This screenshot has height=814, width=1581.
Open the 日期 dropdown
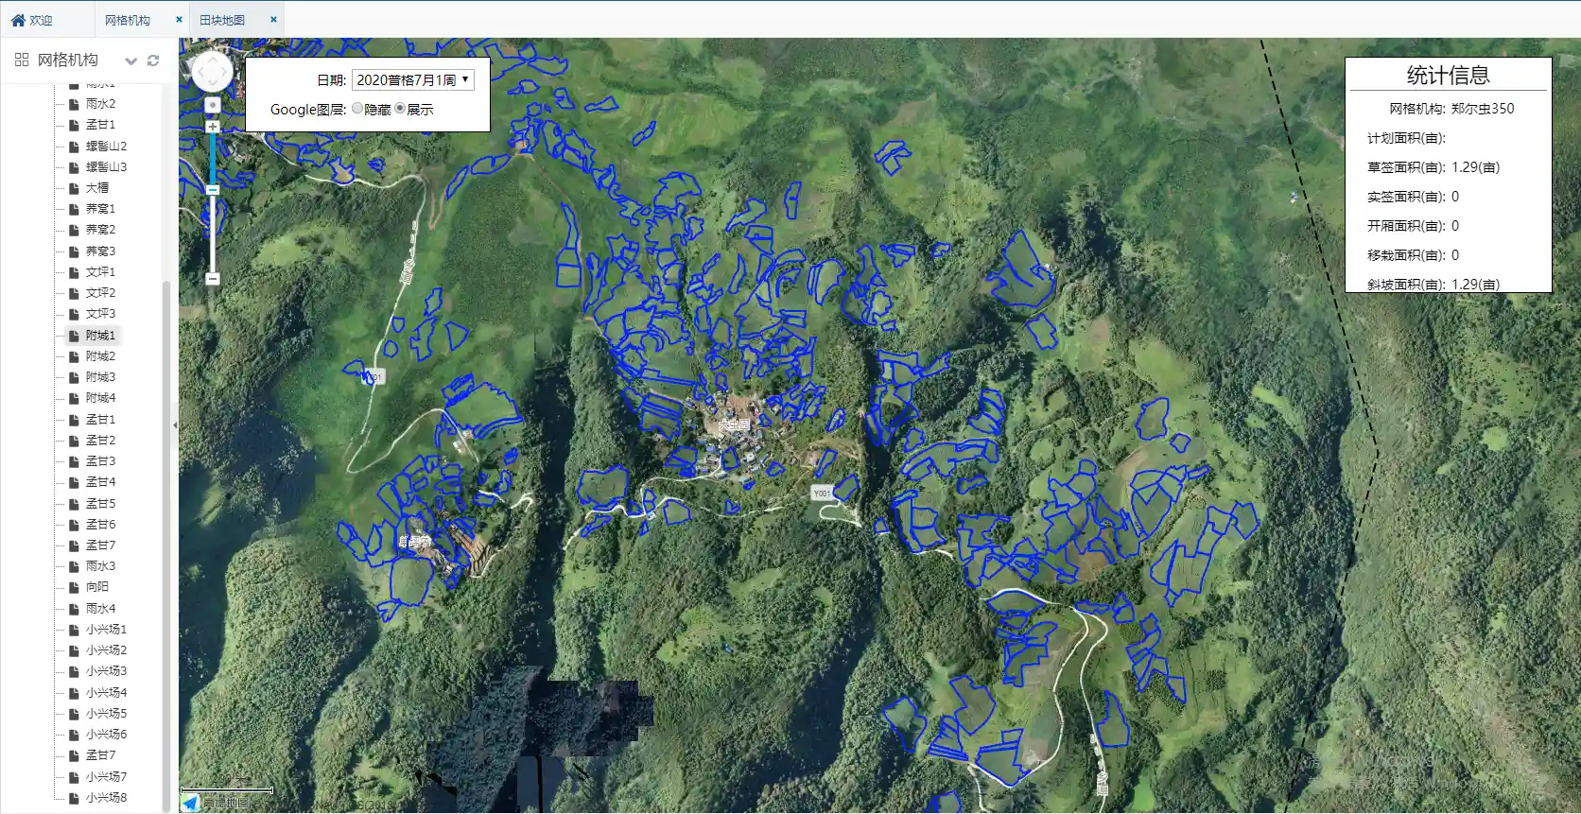tap(412, 80)
